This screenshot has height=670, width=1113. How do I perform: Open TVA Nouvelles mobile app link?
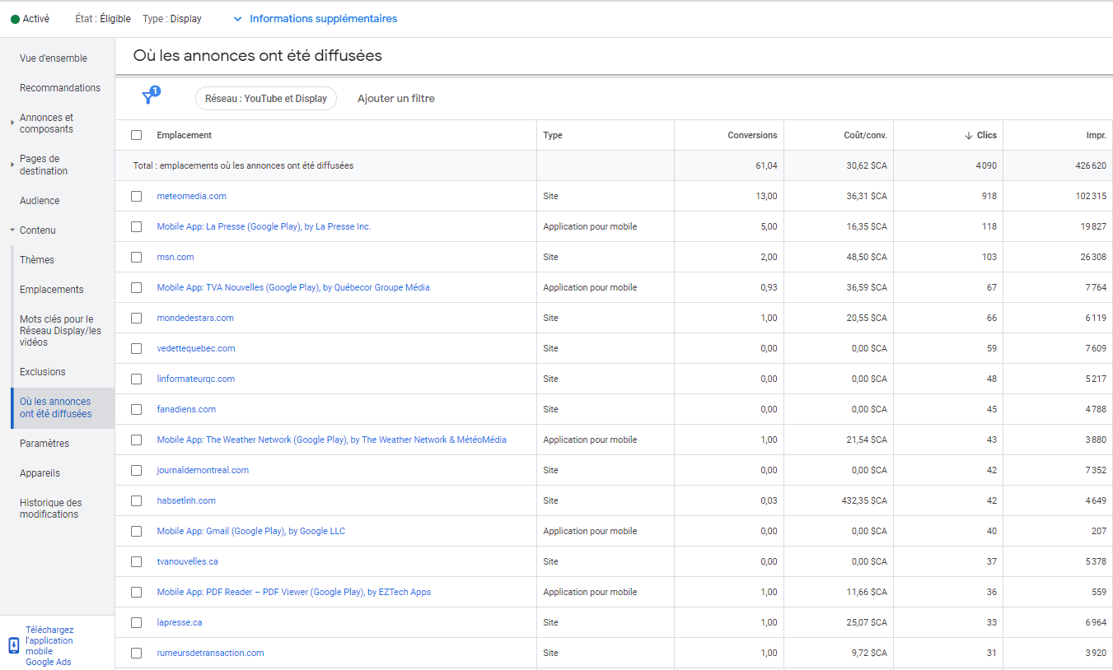(293, 287)
